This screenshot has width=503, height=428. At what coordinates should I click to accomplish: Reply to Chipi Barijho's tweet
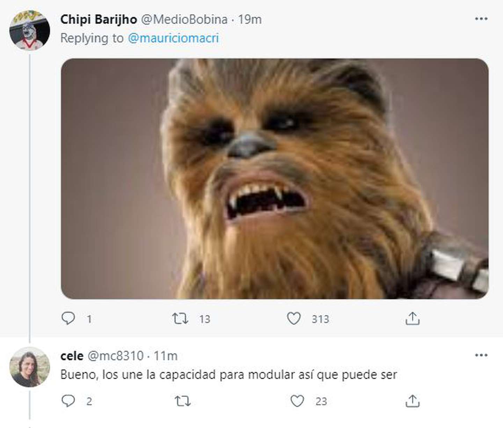pos(68,318)
